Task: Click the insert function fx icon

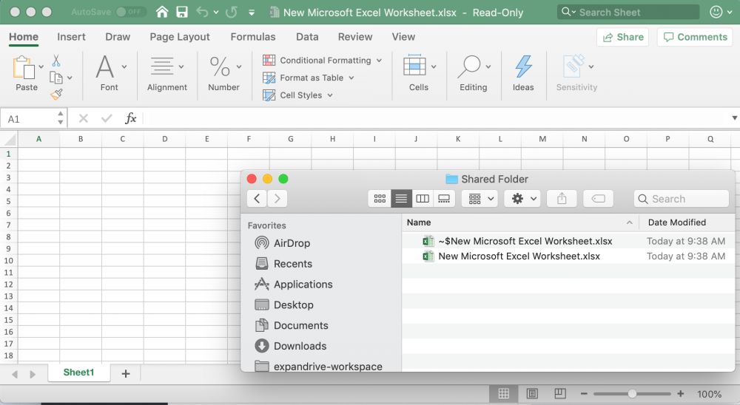Action: pos(130,118)
